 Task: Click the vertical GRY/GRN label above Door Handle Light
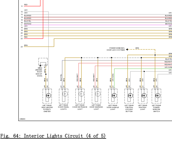[x=113, y=78]
